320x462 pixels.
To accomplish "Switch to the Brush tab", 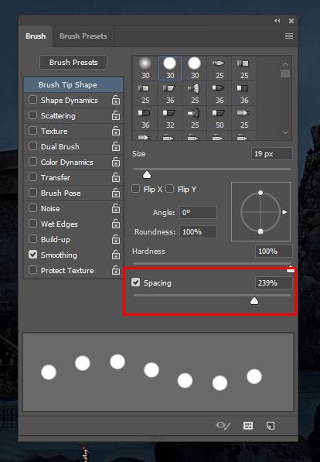I will 36,36.
